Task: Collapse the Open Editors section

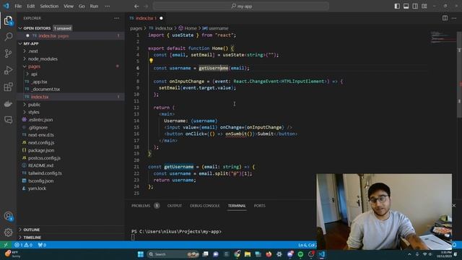Action: pyautogui.click(x=71, y=28)
